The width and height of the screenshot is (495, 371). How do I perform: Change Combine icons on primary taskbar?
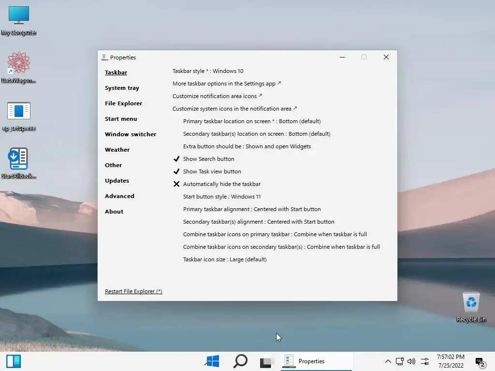click(x=275, y=234)
